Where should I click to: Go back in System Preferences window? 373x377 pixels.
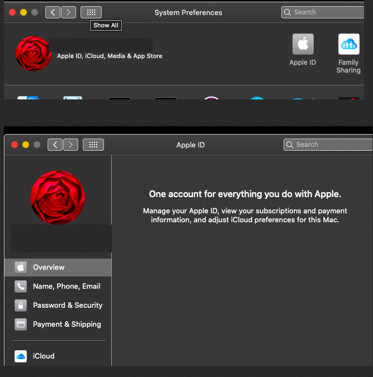click(x=53, y=12)
